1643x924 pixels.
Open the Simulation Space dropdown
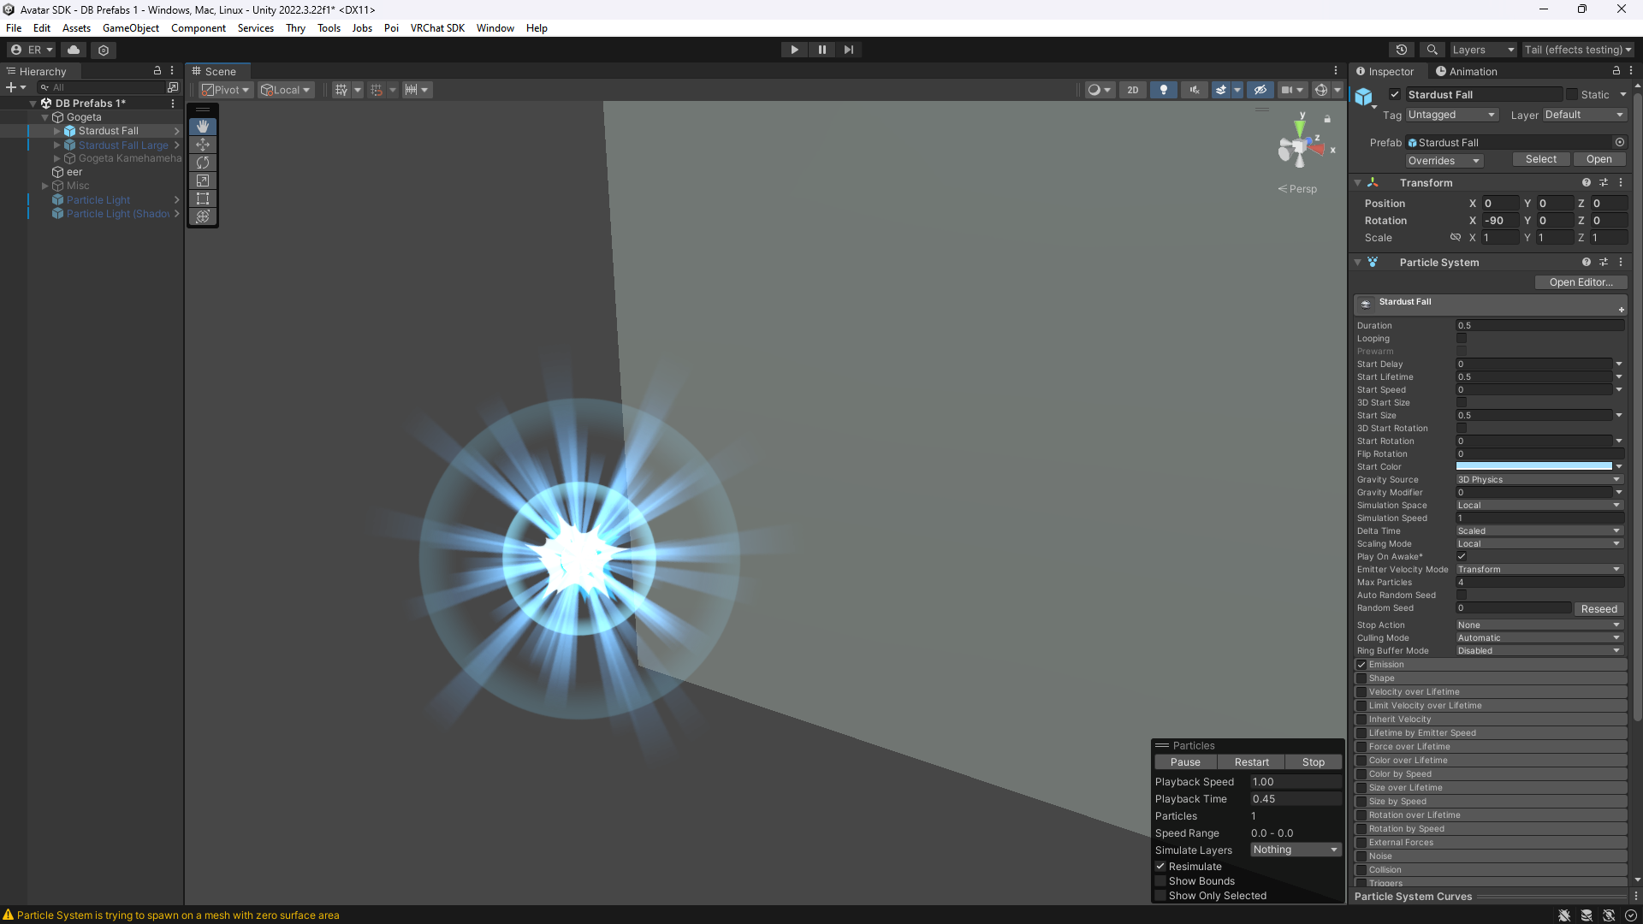pyautogui.click(x=1539, y=506)
